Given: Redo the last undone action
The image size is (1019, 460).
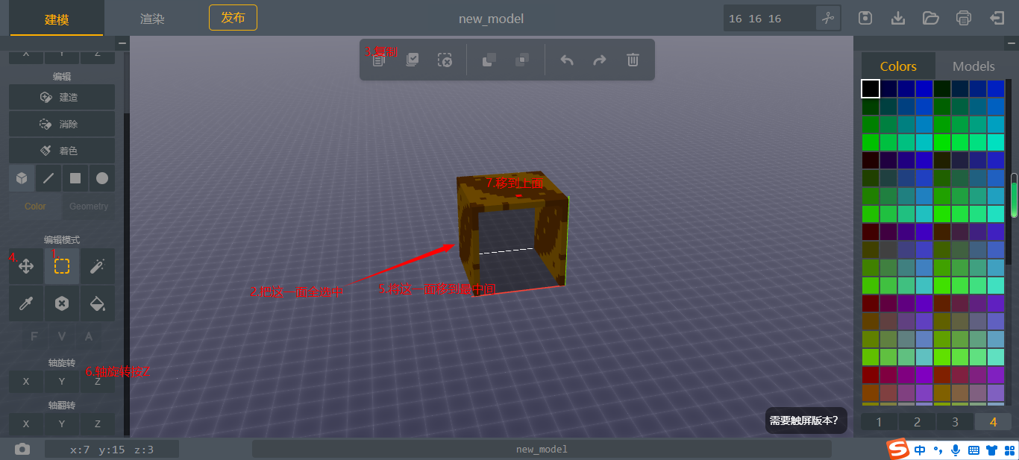Looking at the screenshot, I should pyautogui.click(x=600, y=60).
